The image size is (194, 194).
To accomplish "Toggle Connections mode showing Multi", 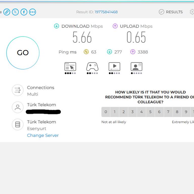I will coord(33,94).
